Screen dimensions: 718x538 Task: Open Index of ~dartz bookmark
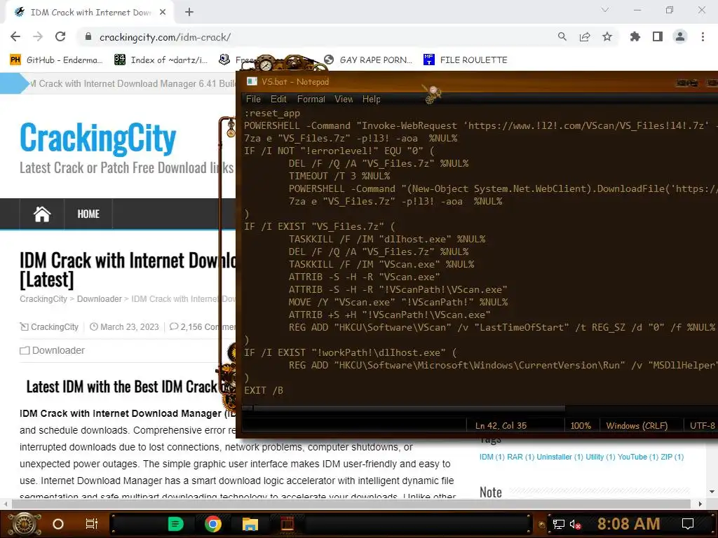(161, 60)
